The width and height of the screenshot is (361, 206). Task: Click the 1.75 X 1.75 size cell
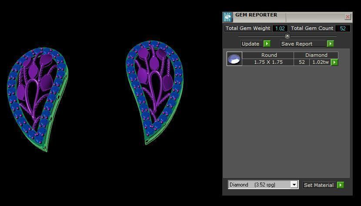tap(268, 62)
